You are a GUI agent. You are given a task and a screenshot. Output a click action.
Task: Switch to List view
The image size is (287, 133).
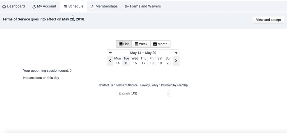(x=124, y=44)
